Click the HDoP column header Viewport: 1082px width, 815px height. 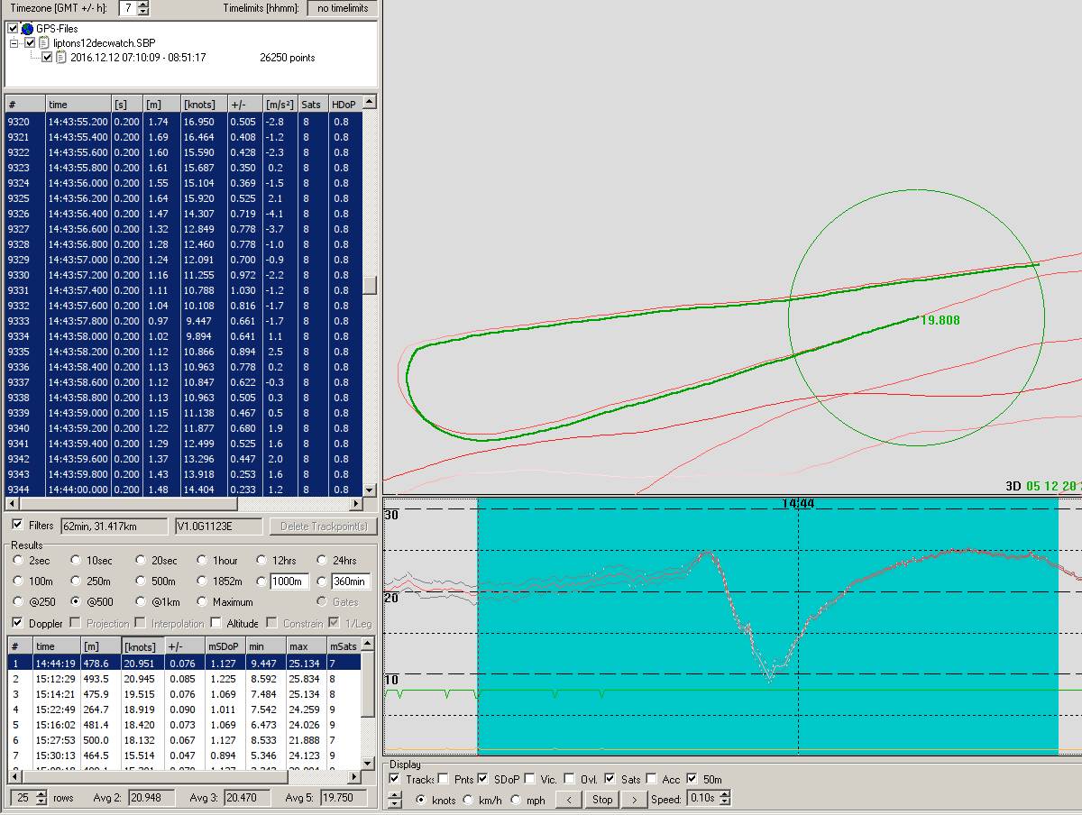click(x=342, y=105)
